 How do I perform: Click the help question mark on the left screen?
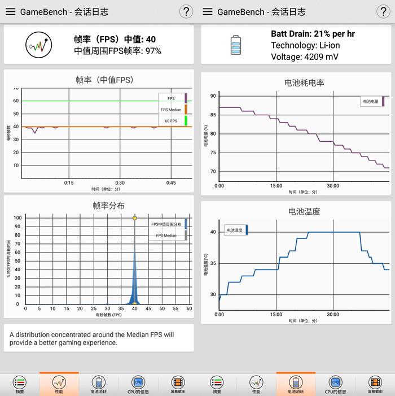click(186, 11)
